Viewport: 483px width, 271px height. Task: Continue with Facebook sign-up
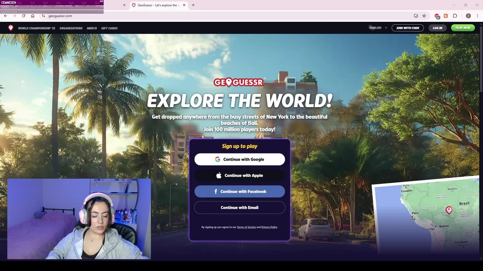[x=240, y=192]
